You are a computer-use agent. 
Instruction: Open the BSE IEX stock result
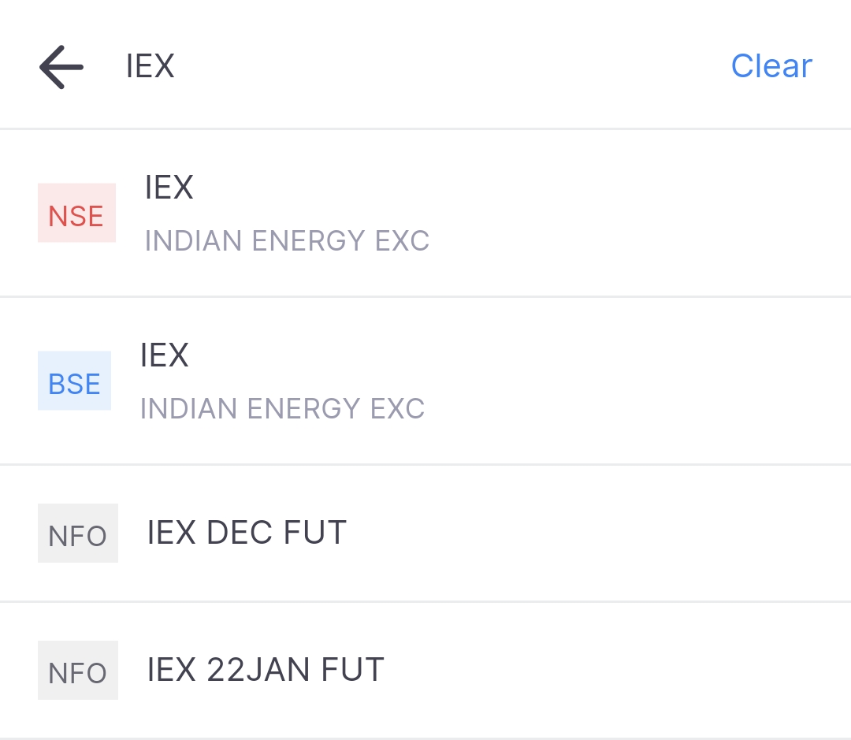tap(425, 381)
